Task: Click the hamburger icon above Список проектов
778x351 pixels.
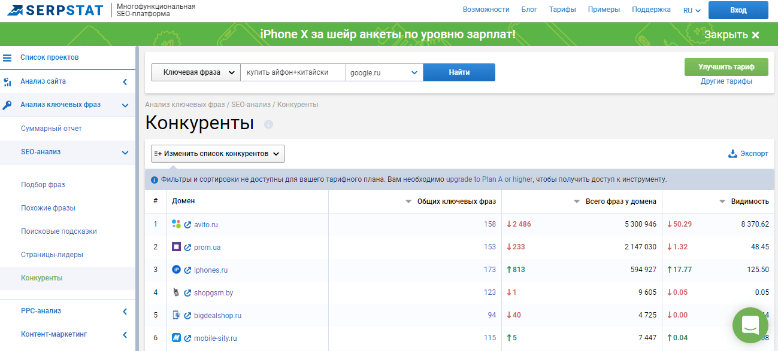Action: [x=7, y=57]
